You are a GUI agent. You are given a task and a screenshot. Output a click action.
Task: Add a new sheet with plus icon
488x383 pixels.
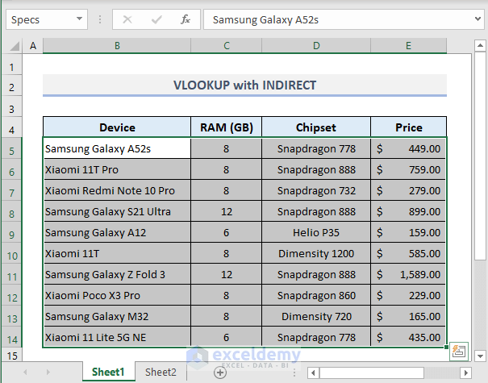[x=220, y=372]
